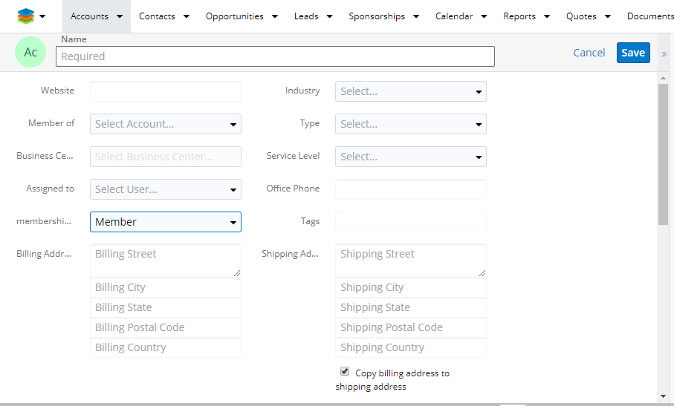Open the Service Level dropdown
This screenshot has width=674, height=406.
click(411, 157)
